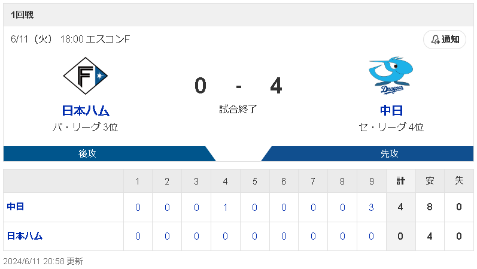Click 中日 in the scoreboard row header
477x269 pixels.
tap(16, 207)
